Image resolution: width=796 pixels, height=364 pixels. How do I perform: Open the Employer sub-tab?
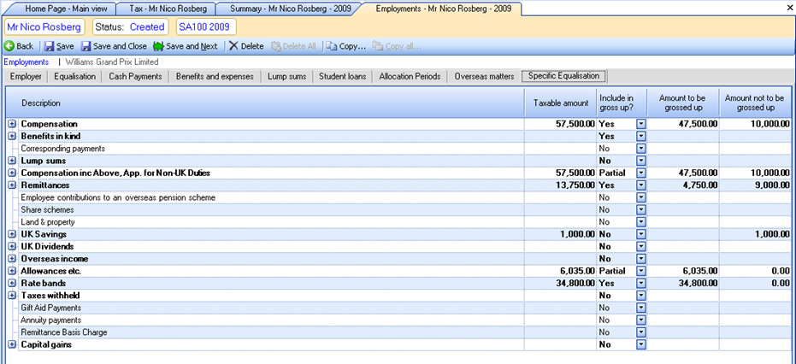[x=26, y=77]
